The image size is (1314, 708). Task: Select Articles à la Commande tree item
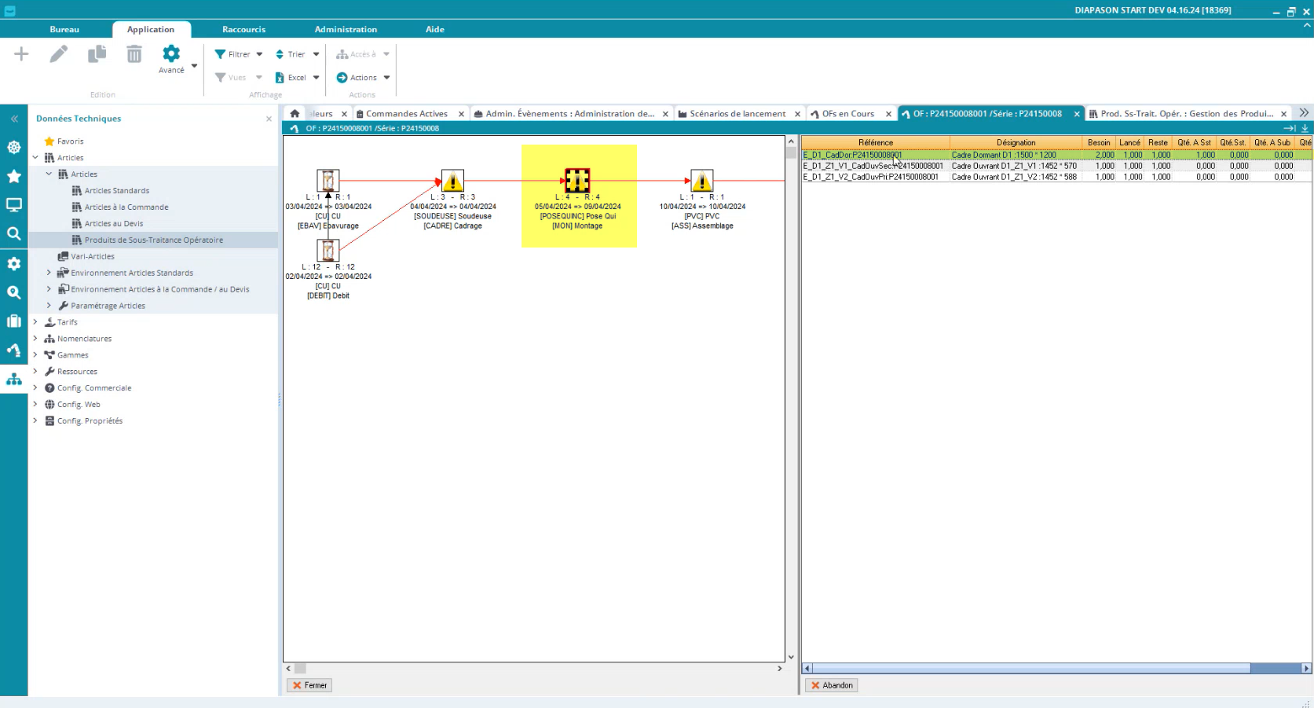click(x=126, y=207)
